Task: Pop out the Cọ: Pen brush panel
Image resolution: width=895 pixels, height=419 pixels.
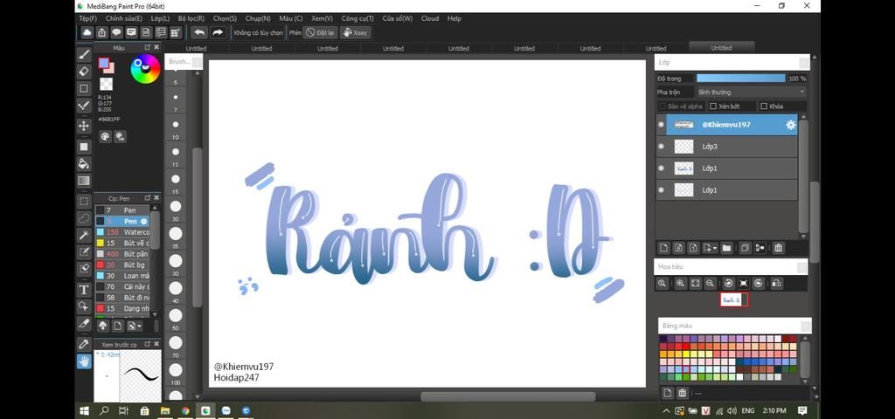Action: (x=147, y=198)
